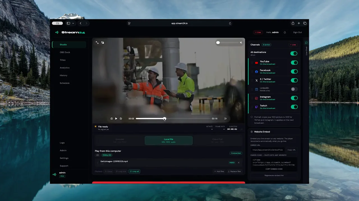Adjust the volume slider knob
Image resolution: width=359 pixels, height=201 pixels.
pyautogui.click(x=218, y=43)
